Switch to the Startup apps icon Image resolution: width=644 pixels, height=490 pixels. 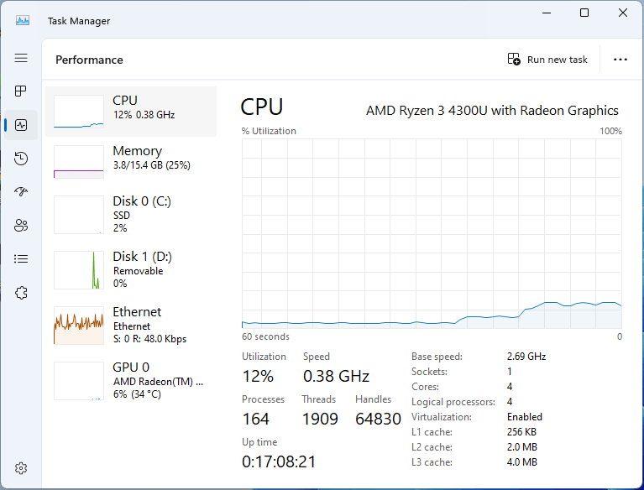point(21,192)
